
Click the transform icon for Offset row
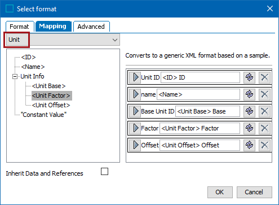(x=249, y=145)
